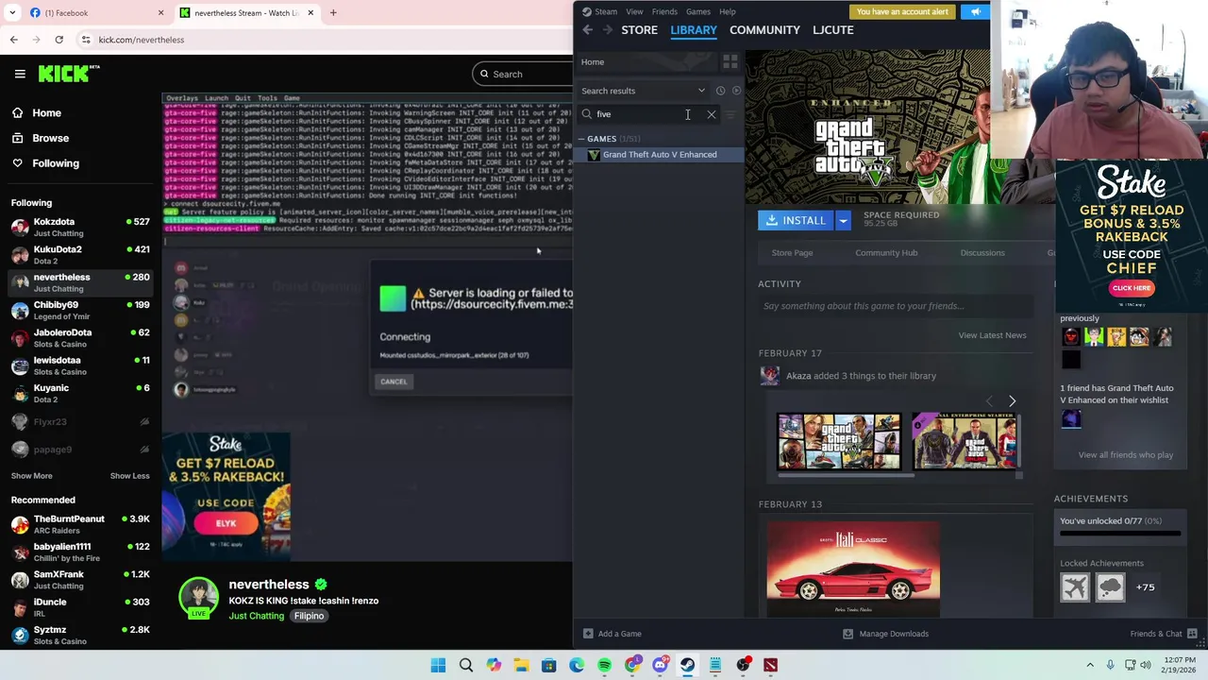Click the Steam taskbar icon

688,665
